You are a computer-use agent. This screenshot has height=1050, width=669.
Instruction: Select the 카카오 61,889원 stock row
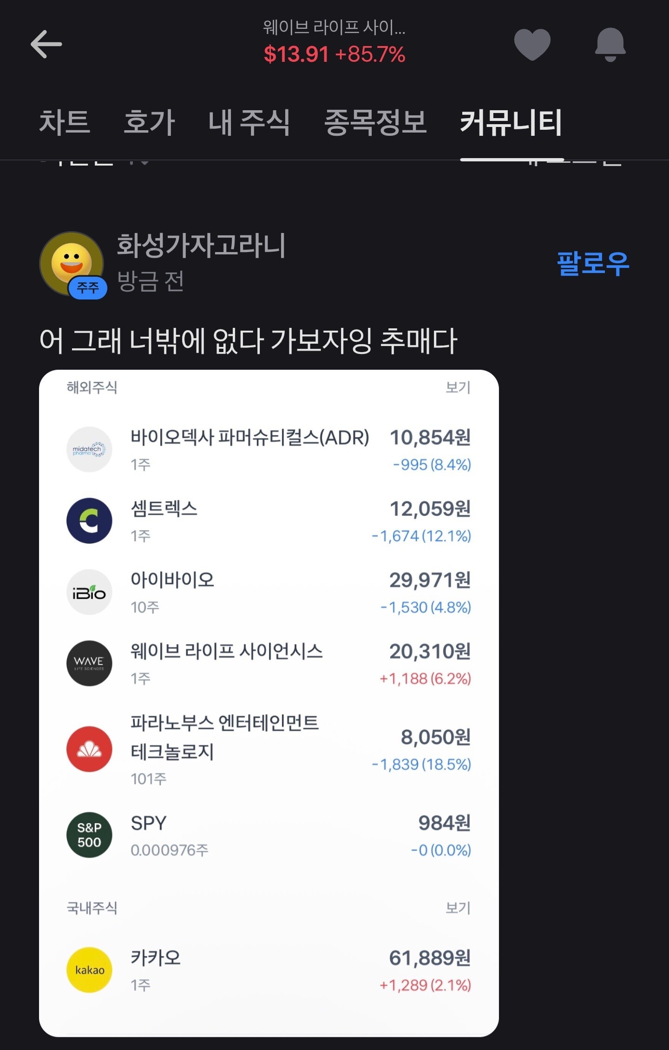269,970
